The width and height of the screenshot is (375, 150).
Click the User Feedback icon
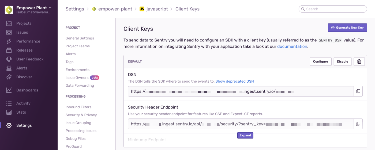[x=9, y=59]
